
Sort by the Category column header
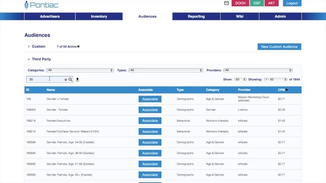[212, 90]
